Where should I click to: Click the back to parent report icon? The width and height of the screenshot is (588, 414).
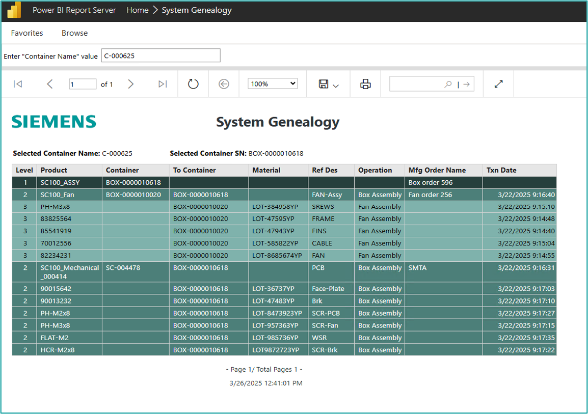point(223,84)
